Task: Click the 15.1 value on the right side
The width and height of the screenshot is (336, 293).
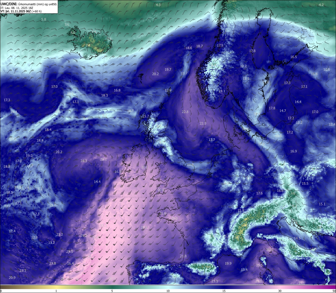Action: pyautogui.click(x=322, y=204)
